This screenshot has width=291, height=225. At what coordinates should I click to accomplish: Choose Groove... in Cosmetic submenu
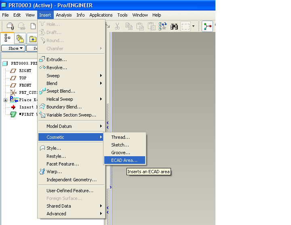[124, 153]
